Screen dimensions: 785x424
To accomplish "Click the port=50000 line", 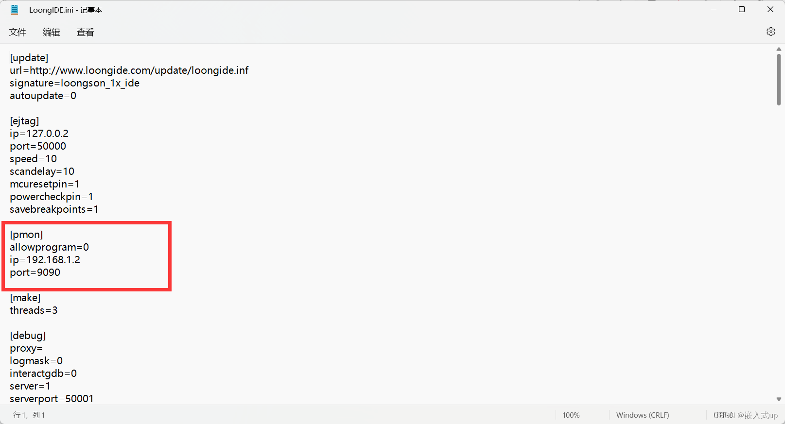I will pyautogui.click(x=38, y=146).
